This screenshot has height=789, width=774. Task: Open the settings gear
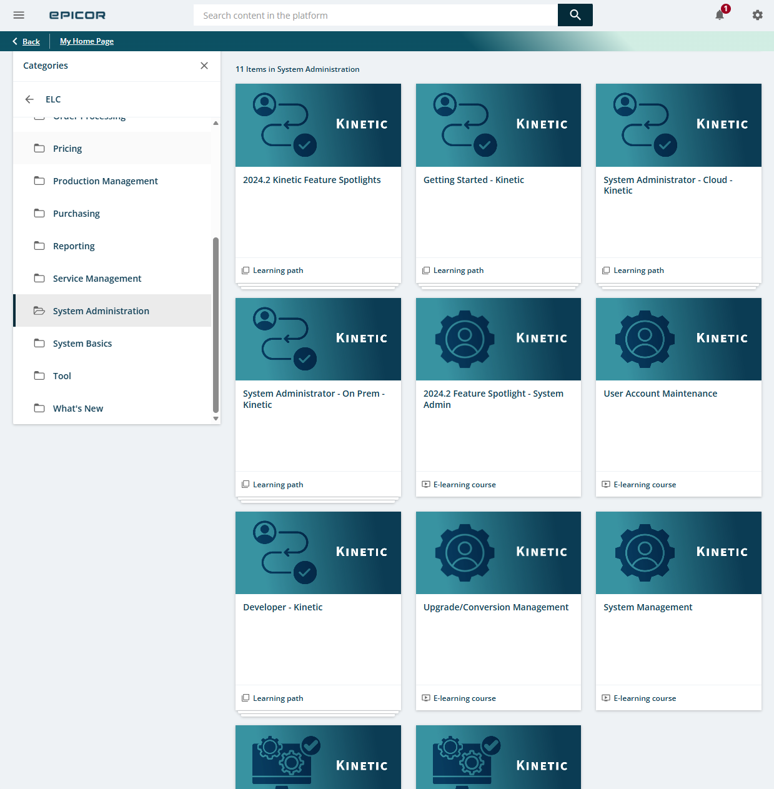(x=757, y=15)
